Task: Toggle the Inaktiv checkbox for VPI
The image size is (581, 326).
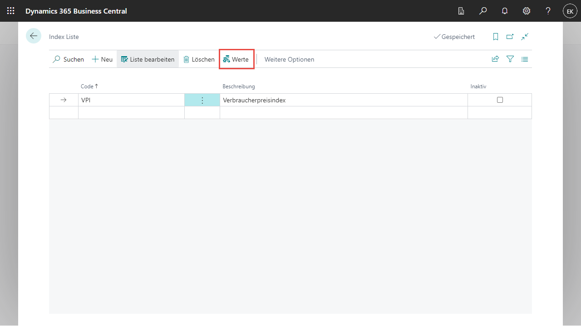Action: click(x=500, y=100)
